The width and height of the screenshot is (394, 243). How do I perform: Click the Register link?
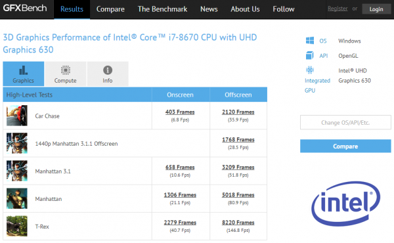tap(338, 9)
